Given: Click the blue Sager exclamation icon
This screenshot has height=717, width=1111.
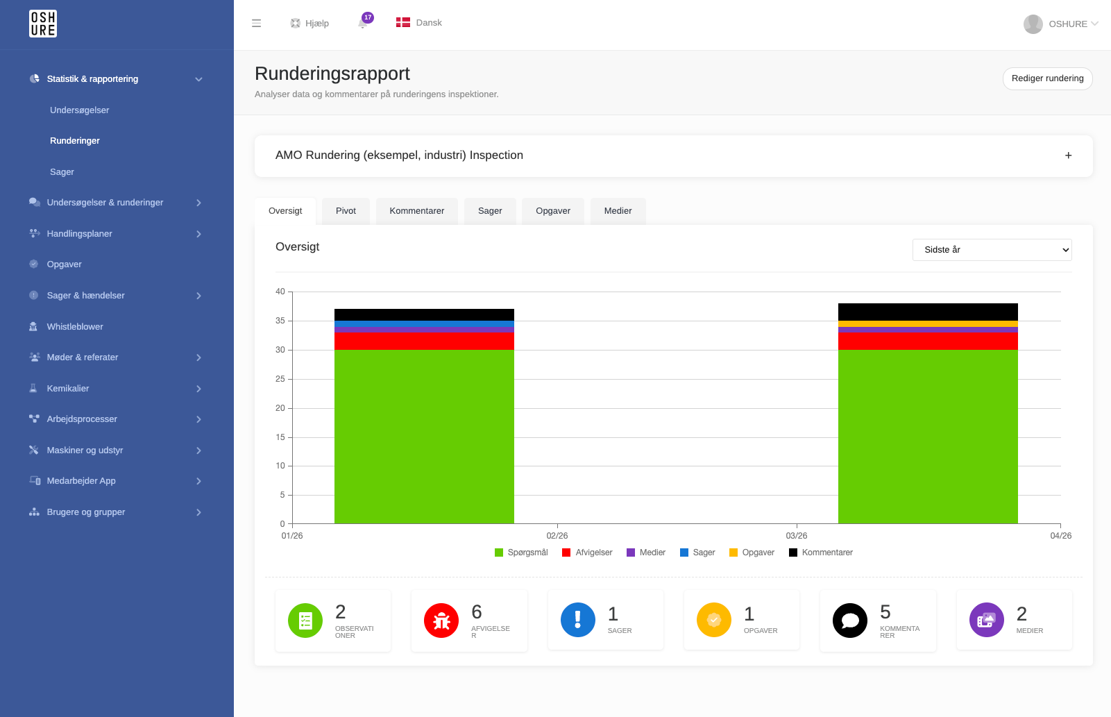Looking at the screenshot, I should 578,620.
